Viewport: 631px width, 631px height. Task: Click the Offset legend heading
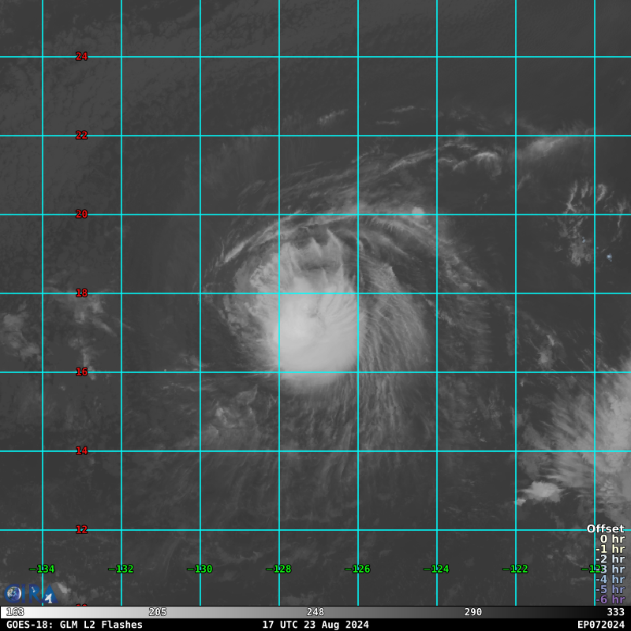[605, 529]
